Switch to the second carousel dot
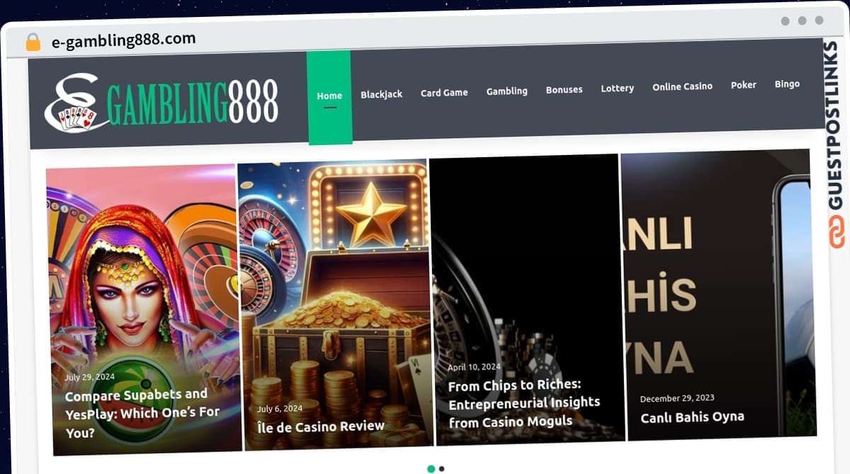The width and height of the screenshot is (850, 474). (x=441, y=468)
